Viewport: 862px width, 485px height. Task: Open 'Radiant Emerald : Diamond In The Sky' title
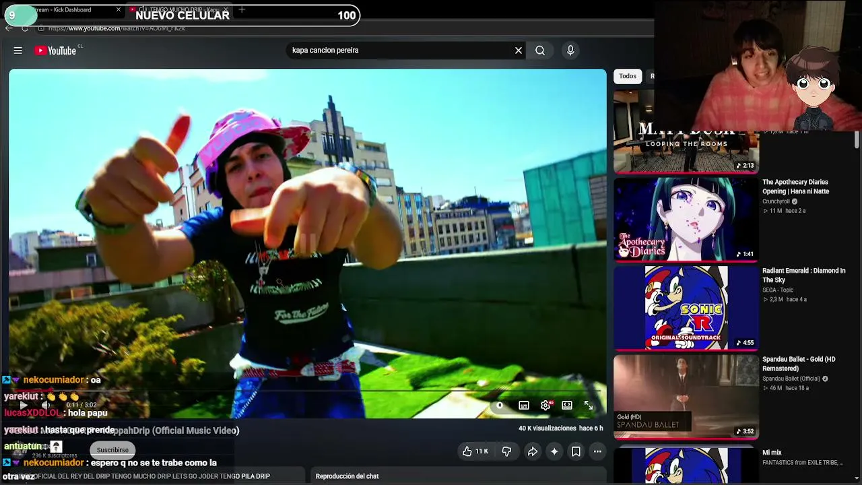[803, 276]
